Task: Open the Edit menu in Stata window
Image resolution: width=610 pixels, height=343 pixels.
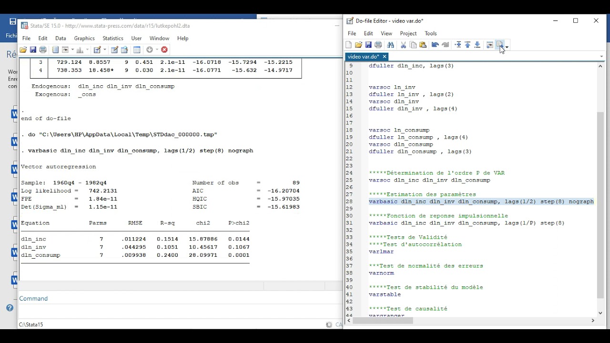Action: (x=43, y=38)
